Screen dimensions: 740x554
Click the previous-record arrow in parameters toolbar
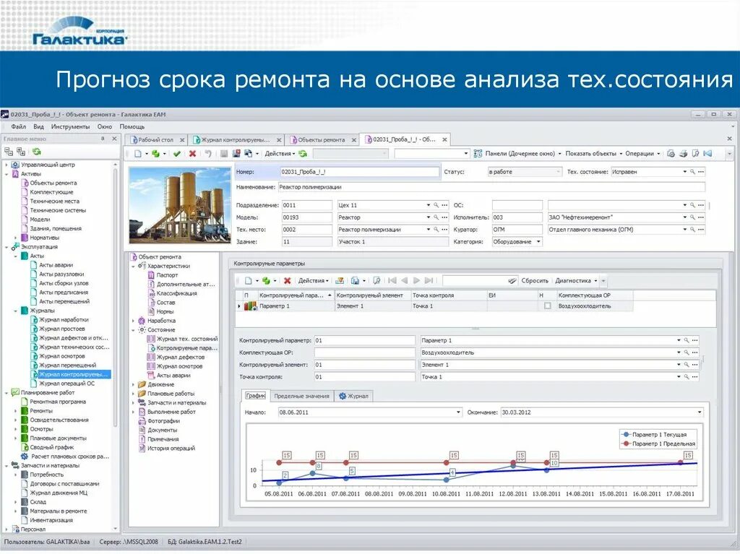pyautogui.click(x=405, y=281)
